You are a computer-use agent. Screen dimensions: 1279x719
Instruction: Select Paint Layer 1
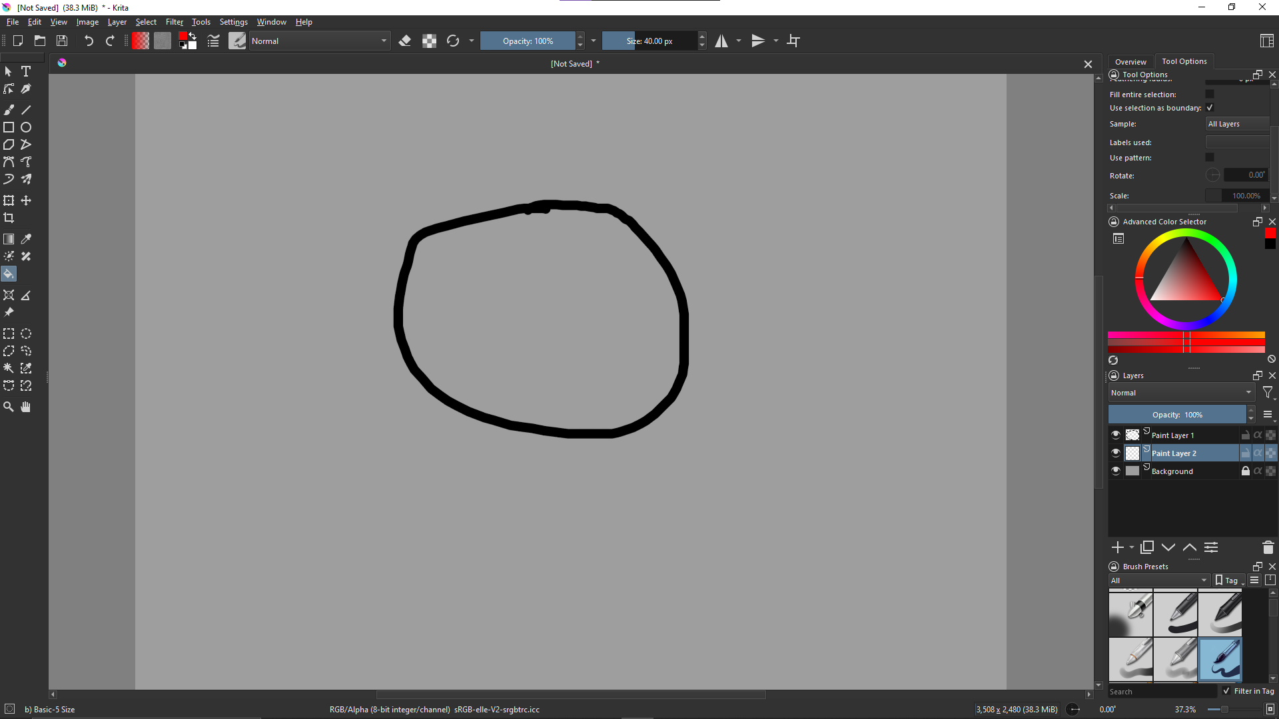(1173, 435)
